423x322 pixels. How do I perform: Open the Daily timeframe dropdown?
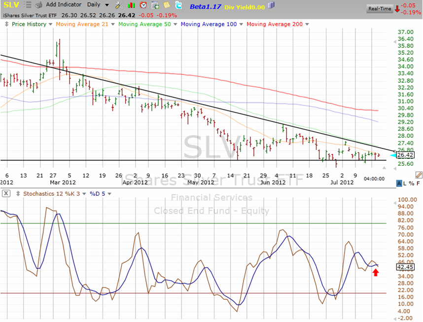[98, 4]
